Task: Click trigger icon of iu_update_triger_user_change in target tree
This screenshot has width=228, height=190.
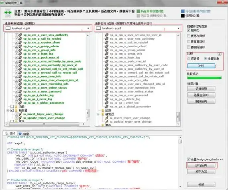Action: click(107, 121)
